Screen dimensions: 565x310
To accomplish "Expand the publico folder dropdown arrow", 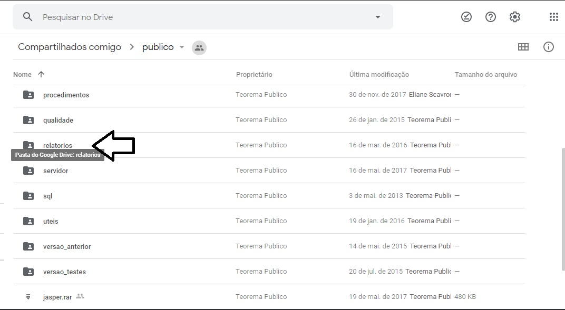I will click(182, 47).
